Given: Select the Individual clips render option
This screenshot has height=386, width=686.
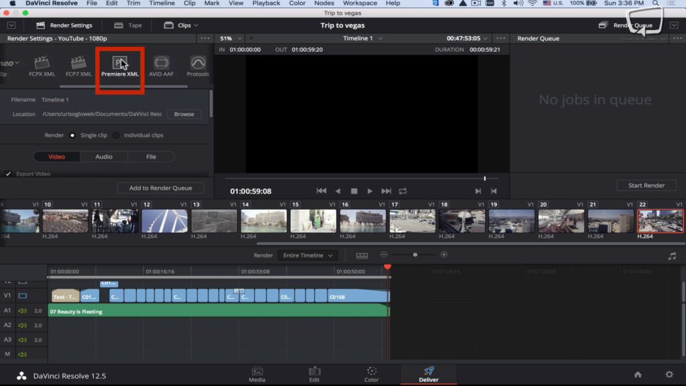Looking at the screenshot, I should [115, 135].
